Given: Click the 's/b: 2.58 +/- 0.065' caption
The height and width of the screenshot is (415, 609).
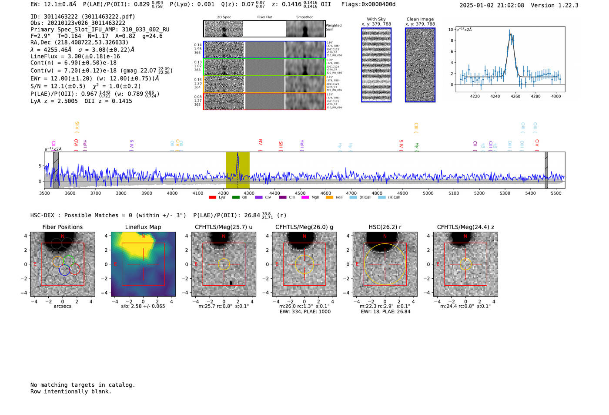Looking at the screenshot, I should pyautogui.click(x=143, y=306).
